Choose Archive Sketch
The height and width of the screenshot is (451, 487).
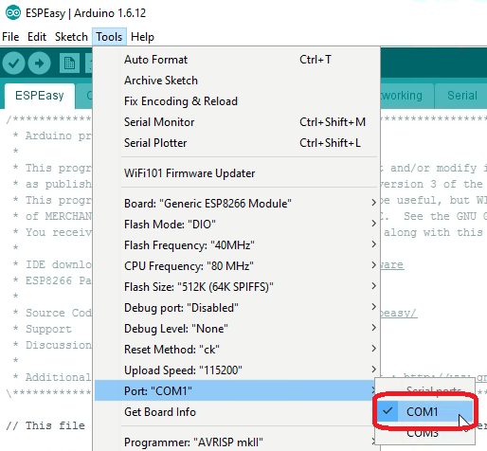click(237, 81)
